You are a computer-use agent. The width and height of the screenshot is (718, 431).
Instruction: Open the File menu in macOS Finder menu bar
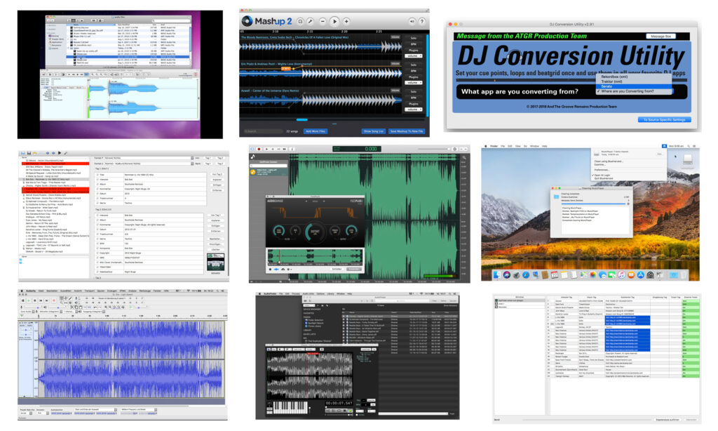tap(503, 146)
